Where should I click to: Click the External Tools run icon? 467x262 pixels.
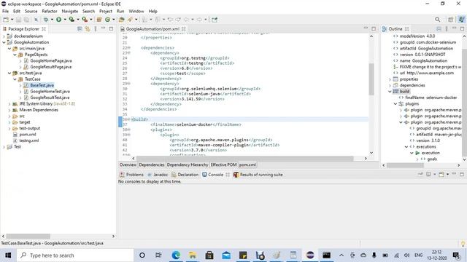click(x=85, y=20)
